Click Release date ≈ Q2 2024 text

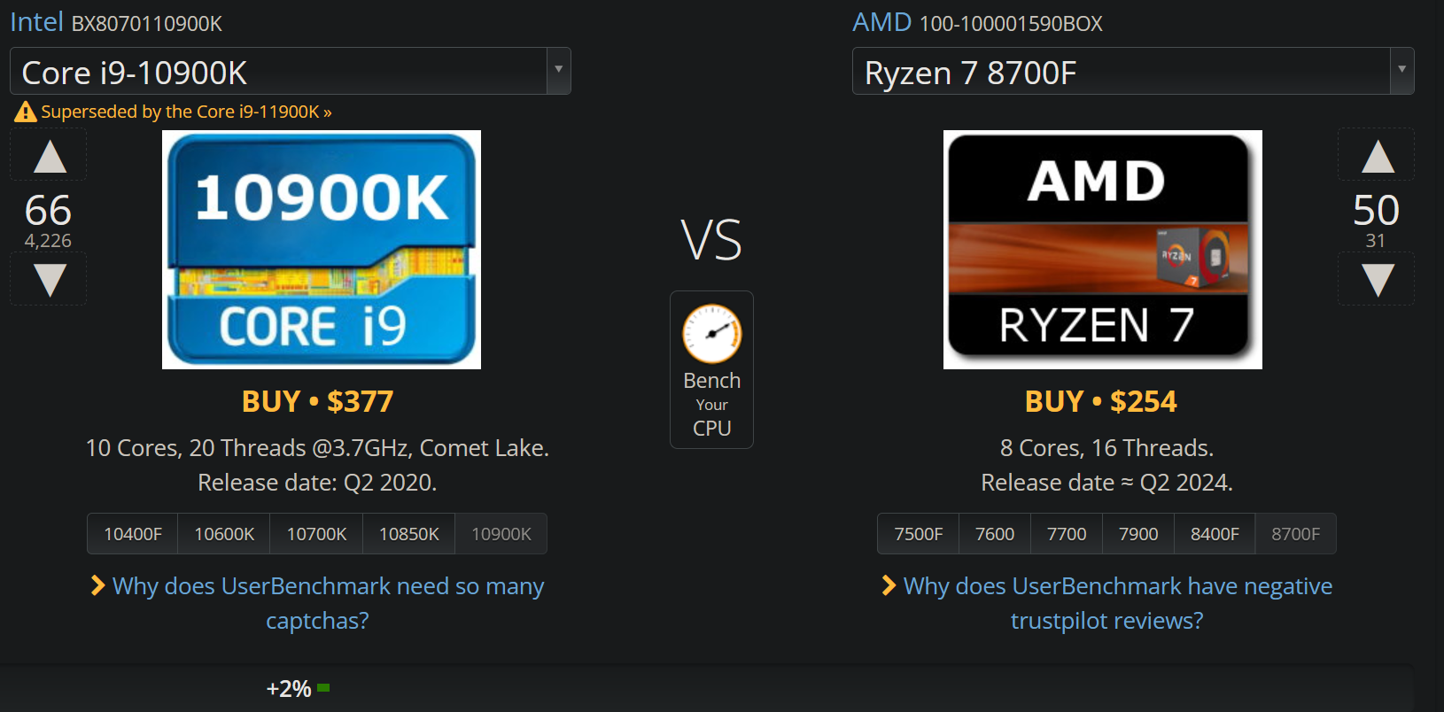click(x=1106, y=483)
